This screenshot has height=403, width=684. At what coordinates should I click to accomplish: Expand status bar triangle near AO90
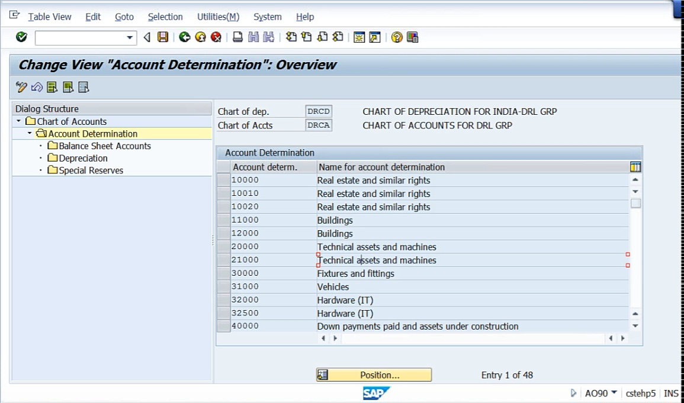point(573,393)
